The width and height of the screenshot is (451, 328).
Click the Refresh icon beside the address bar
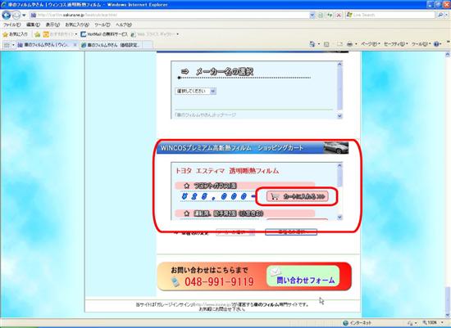pos(330,15)
